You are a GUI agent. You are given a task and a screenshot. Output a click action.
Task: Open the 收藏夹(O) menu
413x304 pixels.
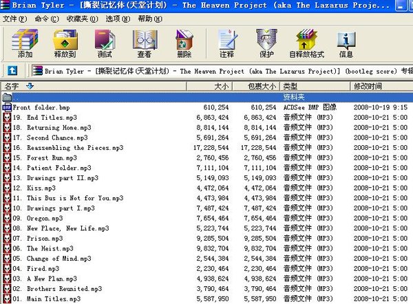82,19
